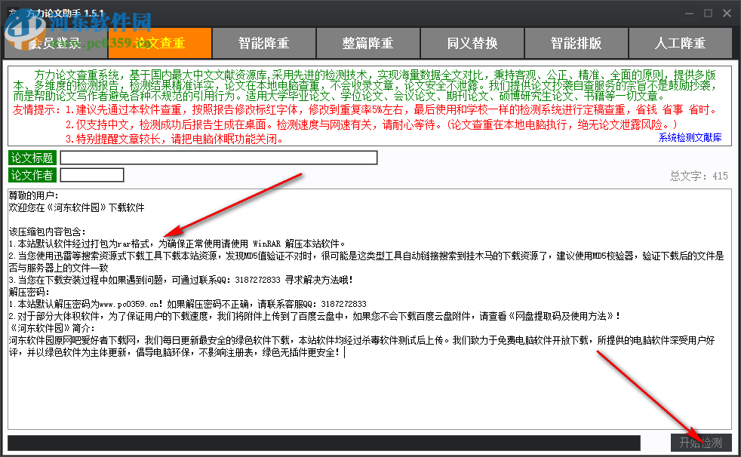Click the 方力论文助手 title bar icon
Image resolution: width=741 pixels, height=457 pixels.
13,14
